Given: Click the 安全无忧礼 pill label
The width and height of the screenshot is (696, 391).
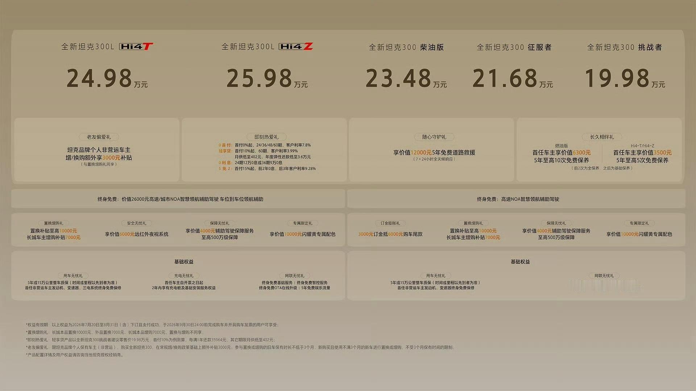Looking at the screenshot, I should (137, 223).
